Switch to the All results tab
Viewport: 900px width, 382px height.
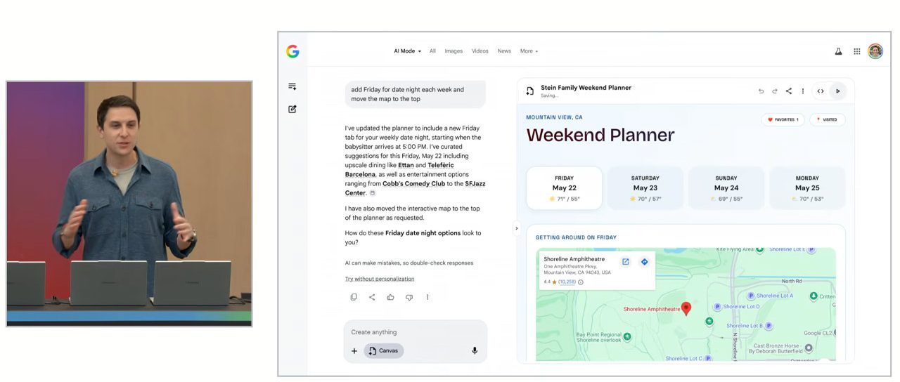pyautogui.click(x=432, y=51)
